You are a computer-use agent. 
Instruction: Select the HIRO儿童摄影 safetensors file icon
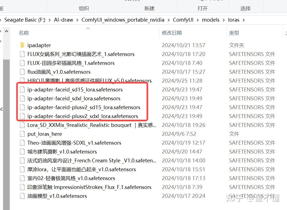click(x=22, y=80)
